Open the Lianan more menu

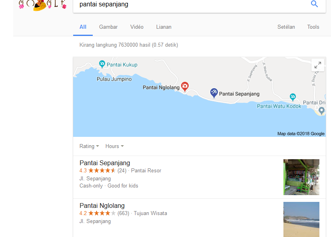(164, 27)
